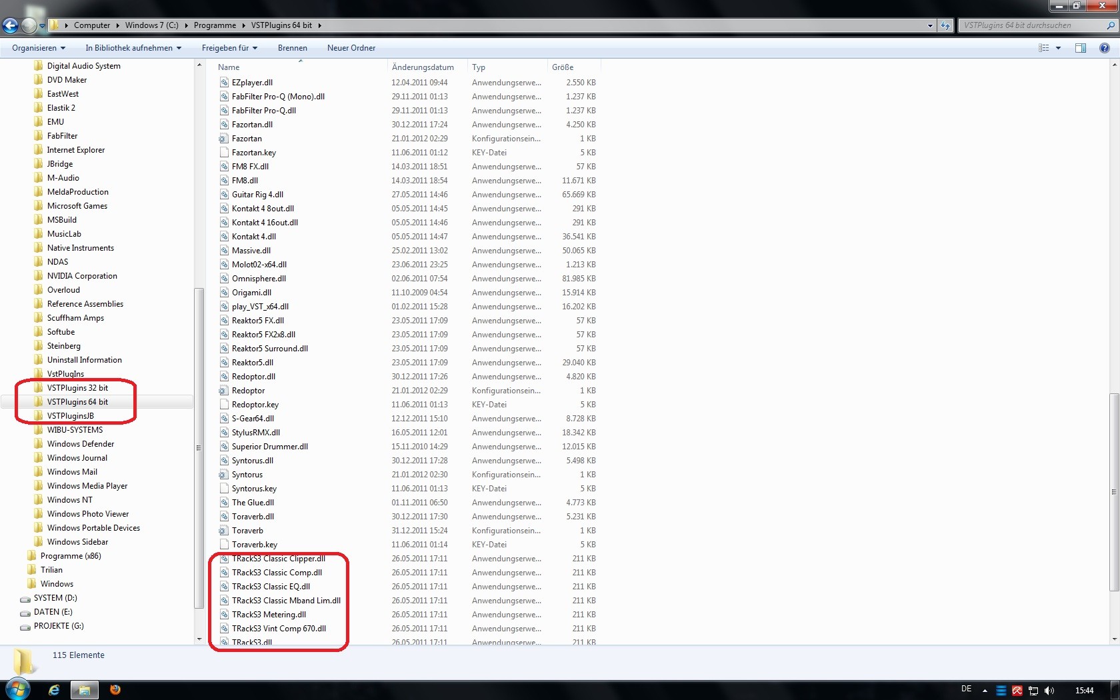Click the Back navigation arrow button

[10, 25]
